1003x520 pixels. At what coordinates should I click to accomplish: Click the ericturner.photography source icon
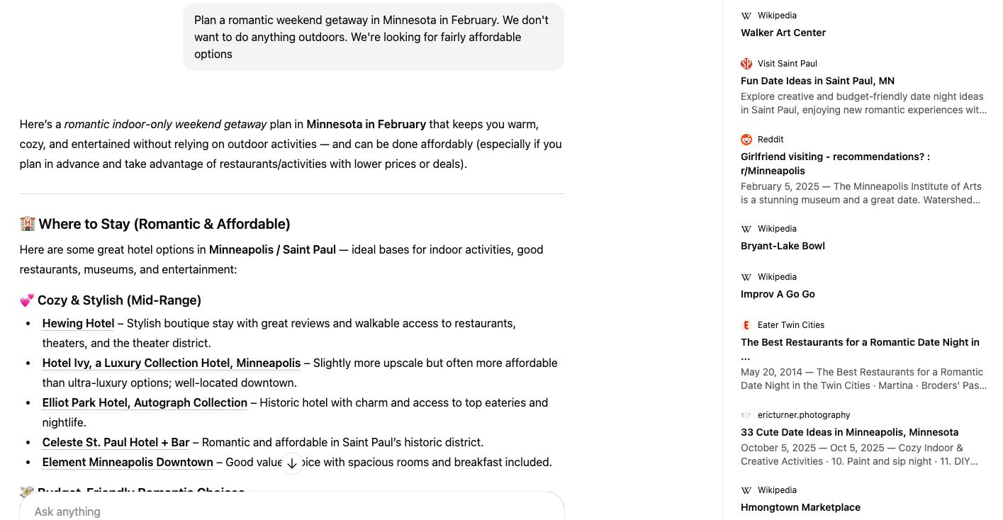tap(746, 415)
